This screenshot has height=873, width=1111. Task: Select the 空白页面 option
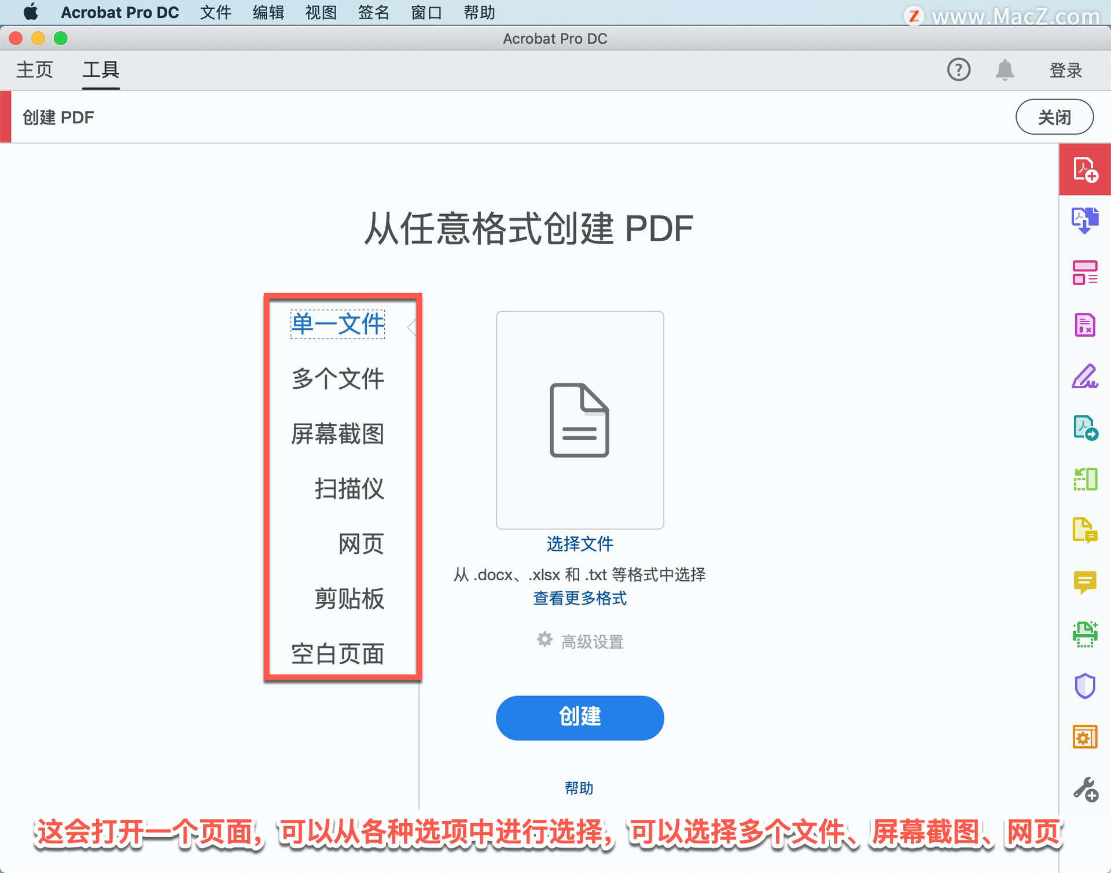[337, 654]
